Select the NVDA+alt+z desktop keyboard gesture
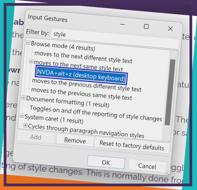Image resolution: width=197 pixels, height=190 pixels. coord(81,75)
